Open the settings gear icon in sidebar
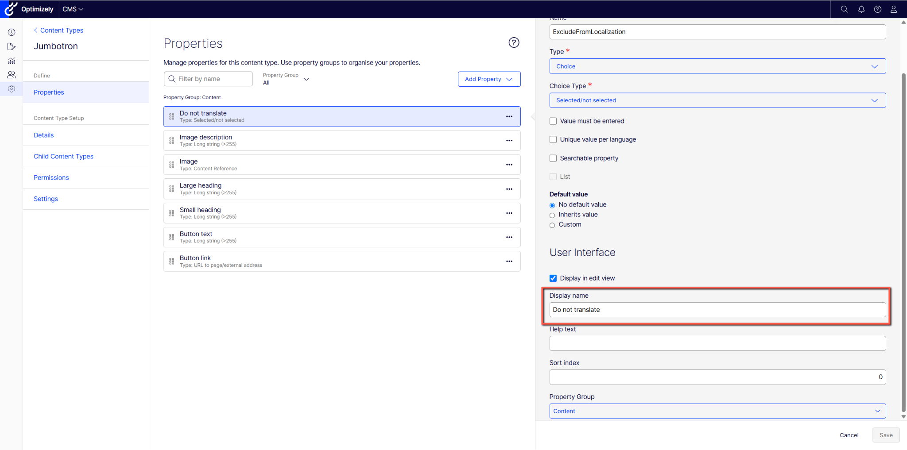 [x=12, y=89]
